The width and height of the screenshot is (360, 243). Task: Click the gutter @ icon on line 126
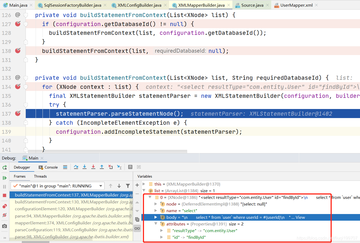point(18,15)
